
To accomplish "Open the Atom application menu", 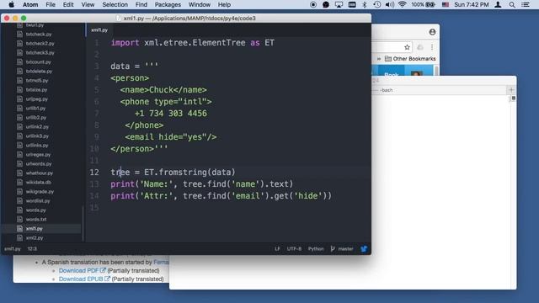I will click(30, 5).
